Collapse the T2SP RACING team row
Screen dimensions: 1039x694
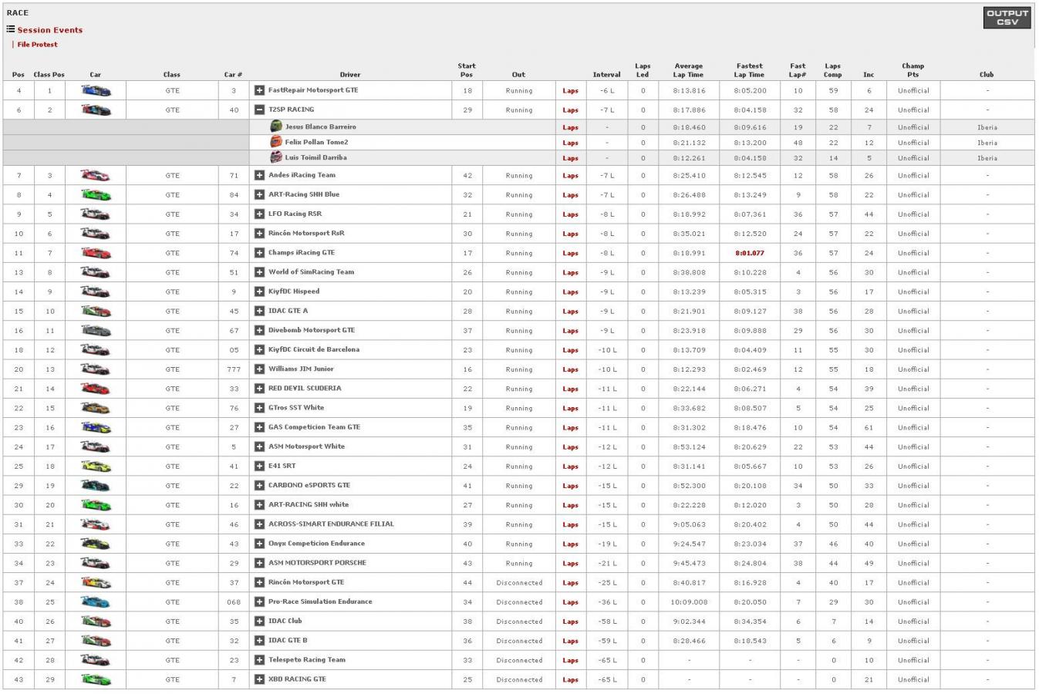(260, 110)
